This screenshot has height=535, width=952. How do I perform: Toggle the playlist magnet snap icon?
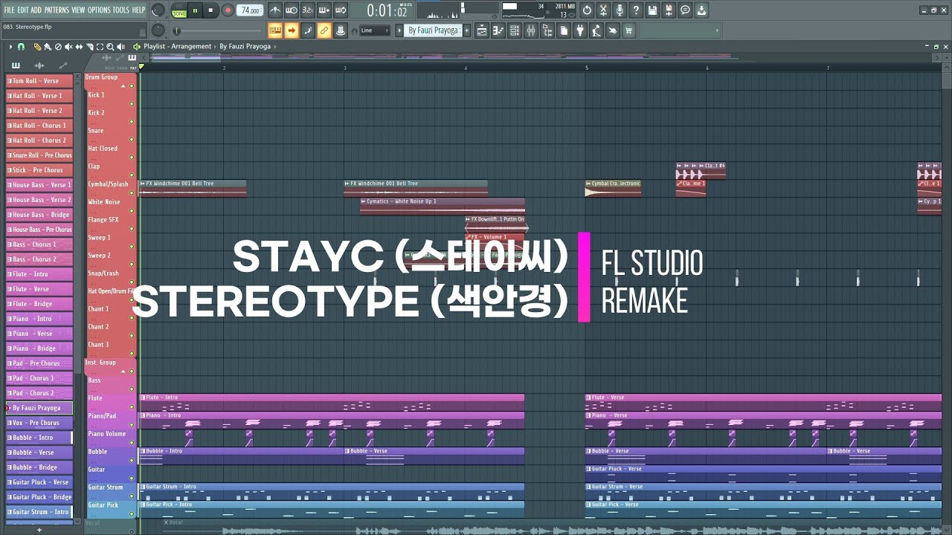[21, 47]
